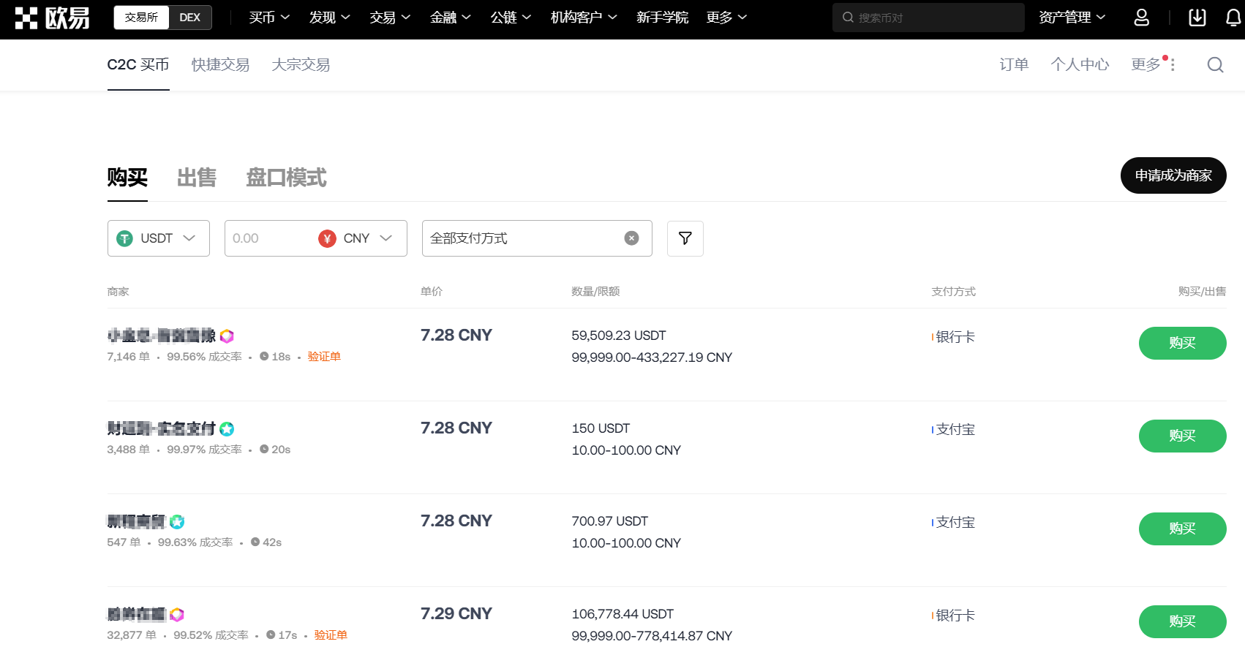Viewport: 1245px width, 655px height.
Task: Click the 验证单 label on the 32,877 单 merchant
Action: pos(331,635)
